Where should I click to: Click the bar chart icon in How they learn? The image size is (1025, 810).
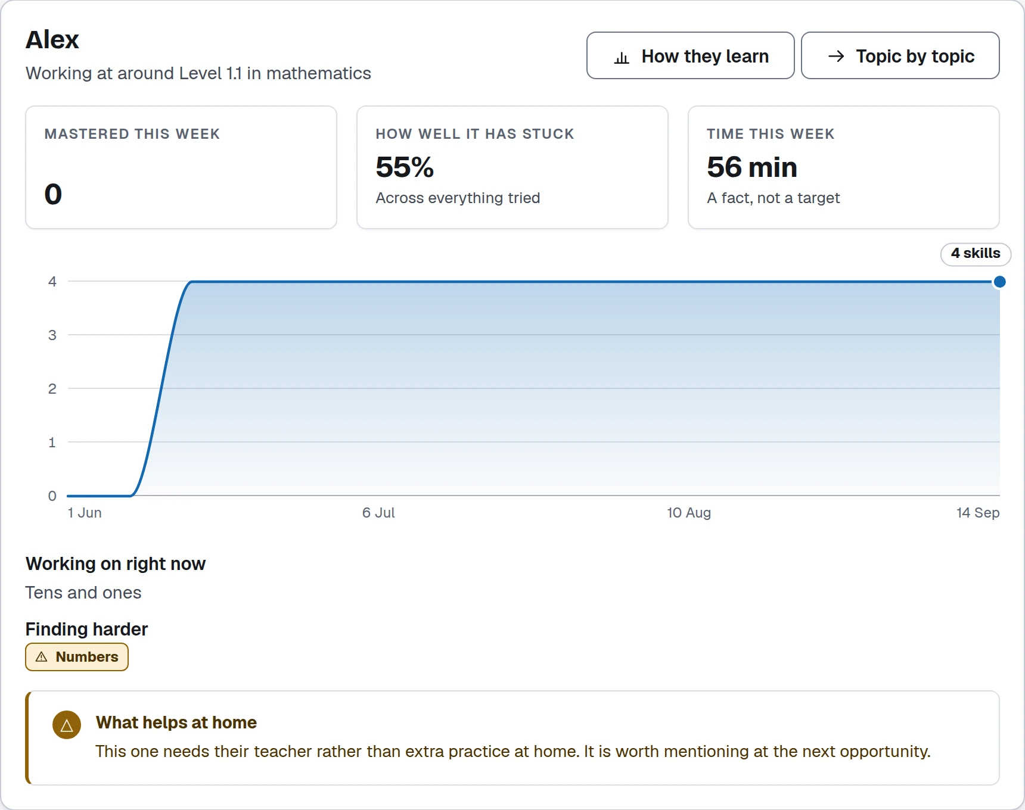pos(622,57)
